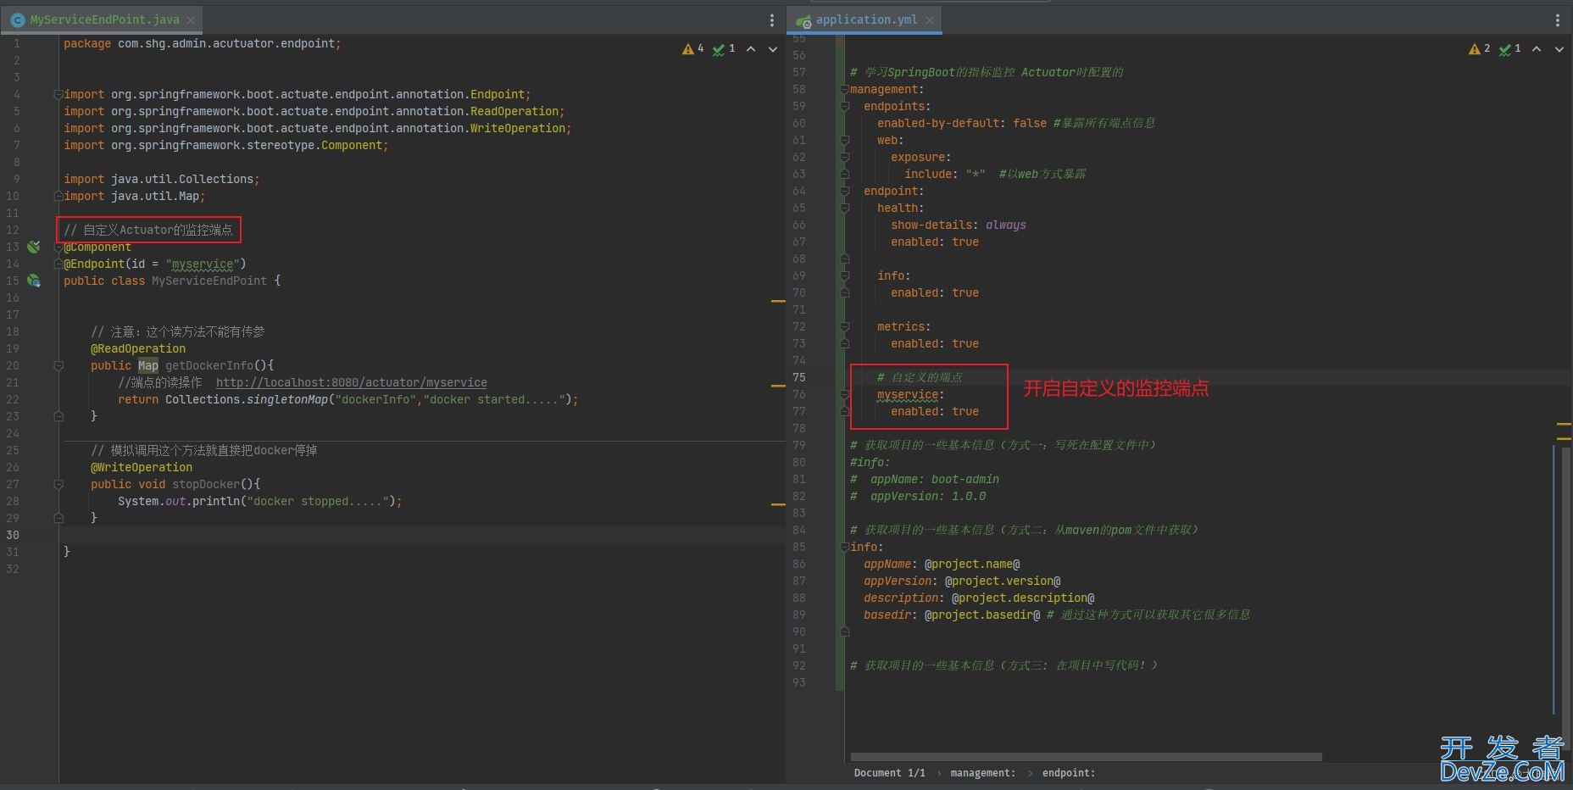Click the 'management:' breadcrumb

point(982,773)
